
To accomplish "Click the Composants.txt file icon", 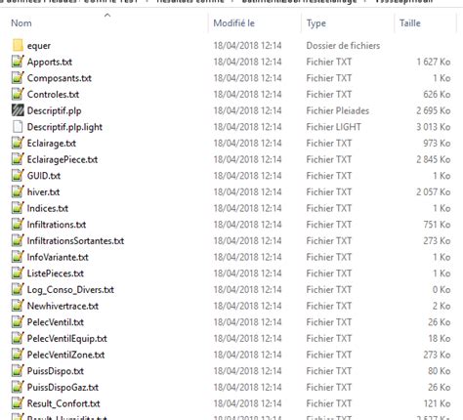I will 18,78.
